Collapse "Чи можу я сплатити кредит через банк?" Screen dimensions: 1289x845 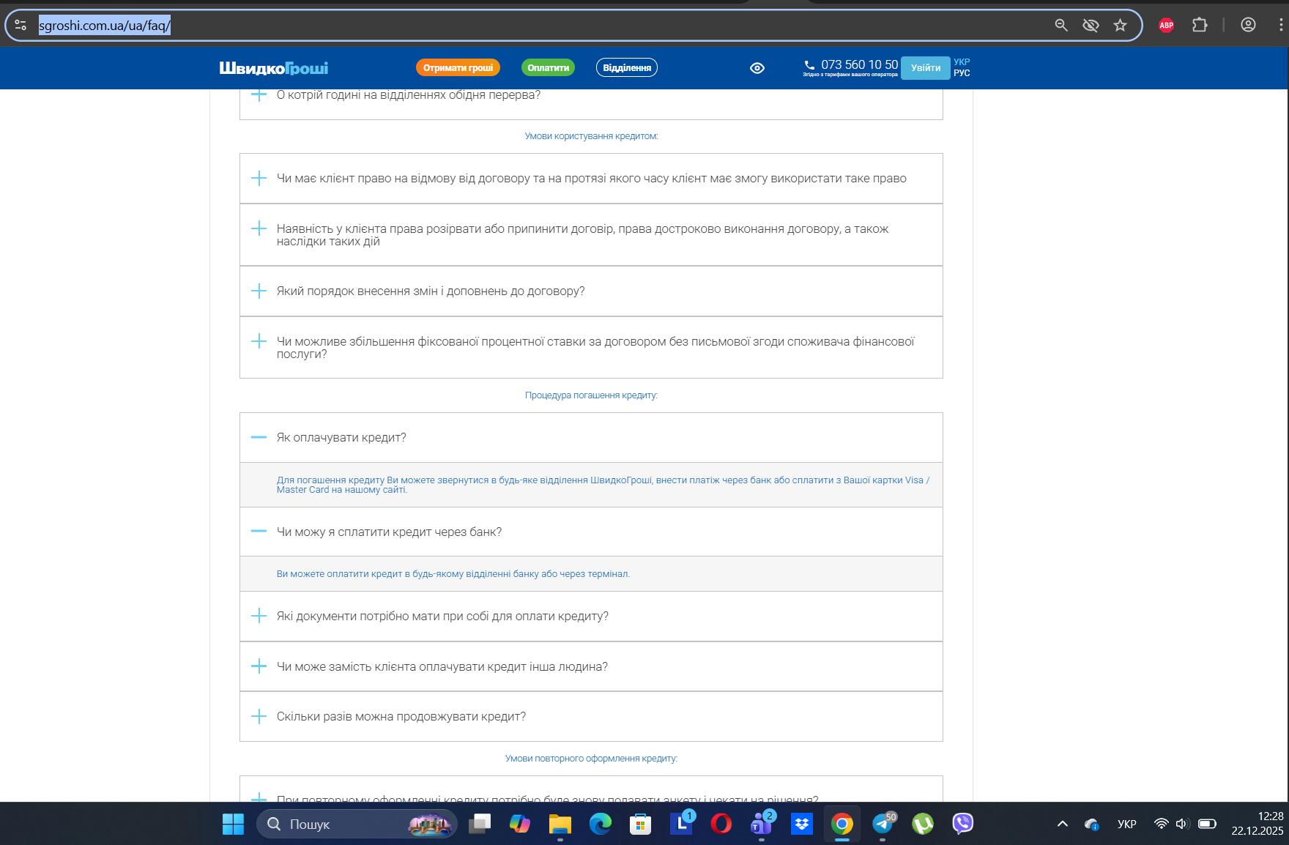[x=591, y=532]
